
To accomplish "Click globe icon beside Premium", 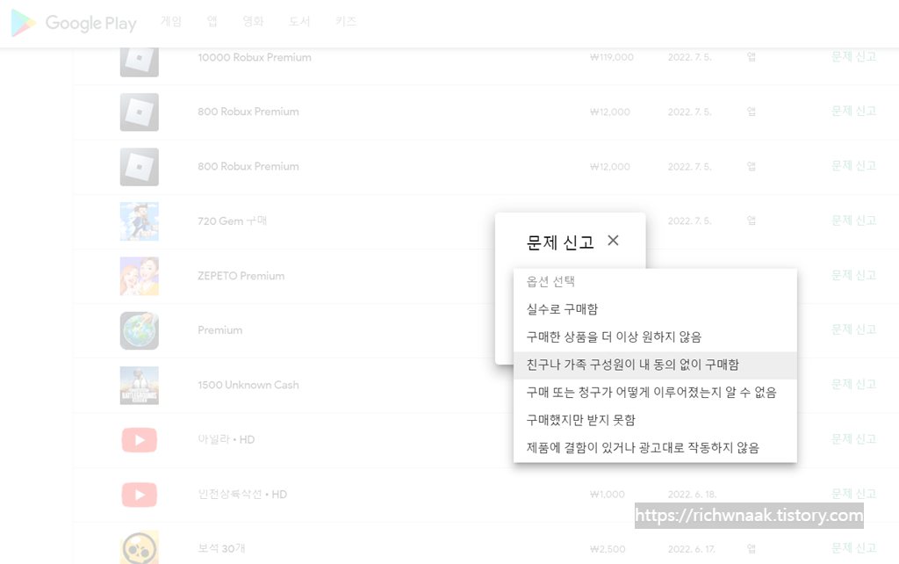I will tap(140, 330).
